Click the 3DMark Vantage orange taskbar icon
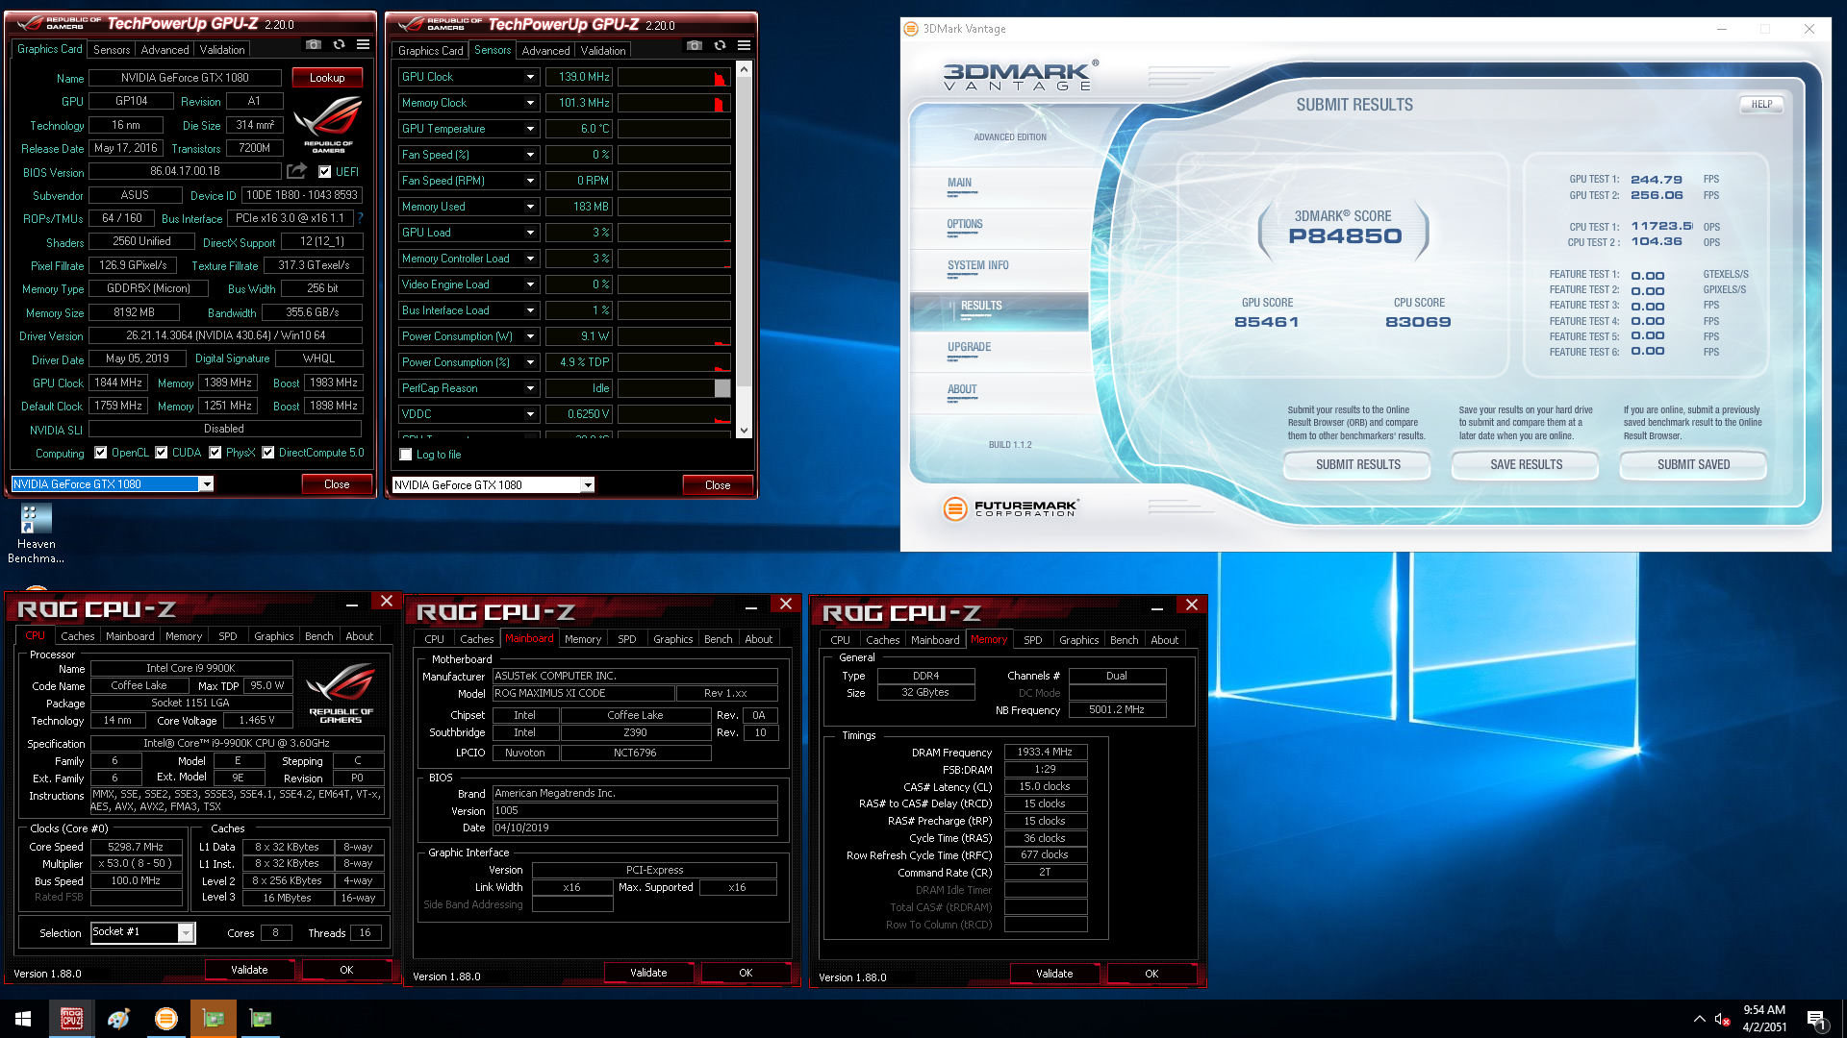This screenshot has height=1038, width=1847. 166,1019
